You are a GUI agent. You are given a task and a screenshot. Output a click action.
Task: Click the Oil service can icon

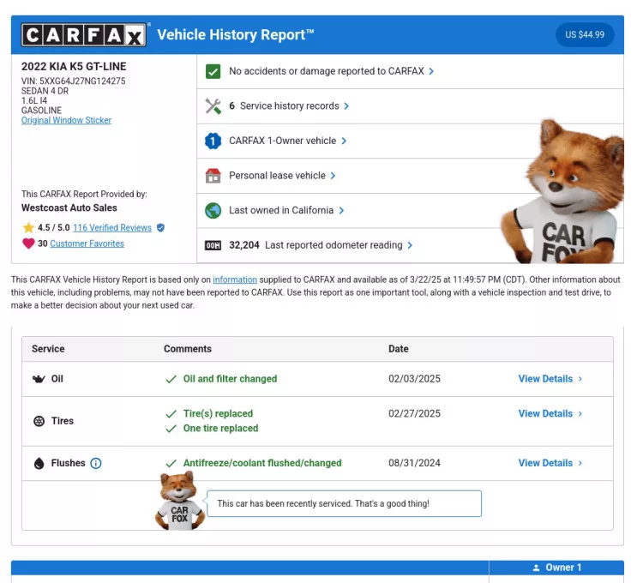[x=39, y=379]
